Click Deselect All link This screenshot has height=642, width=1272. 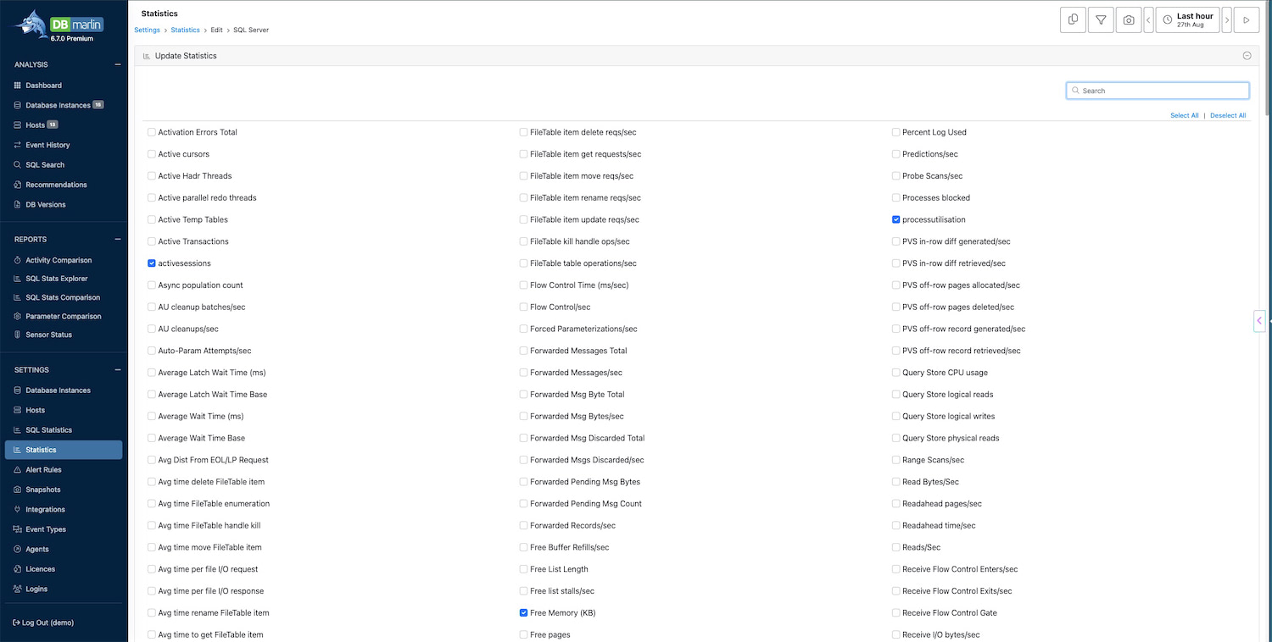pyautogui.click(x=1228, y=115)
